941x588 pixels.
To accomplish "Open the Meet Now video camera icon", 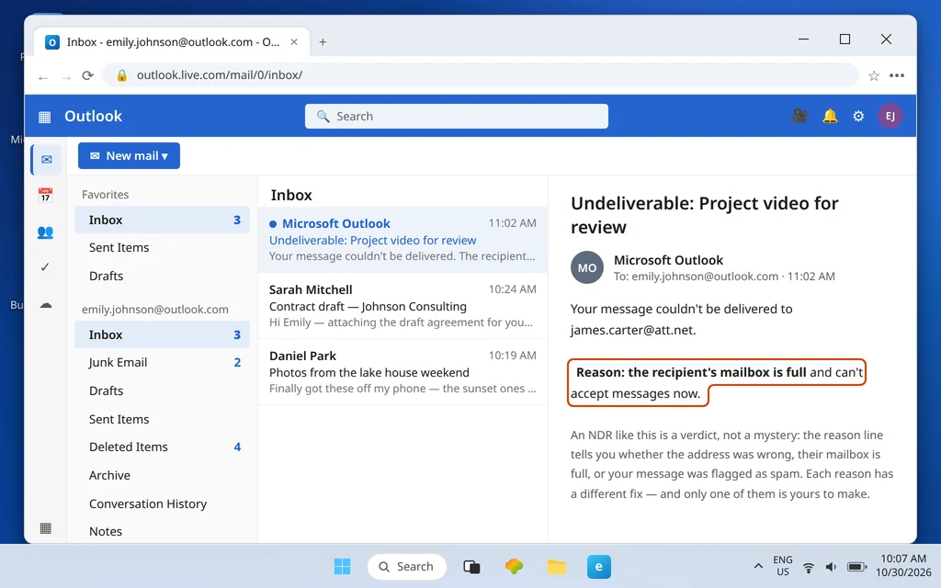I will [x=799, y=116].
